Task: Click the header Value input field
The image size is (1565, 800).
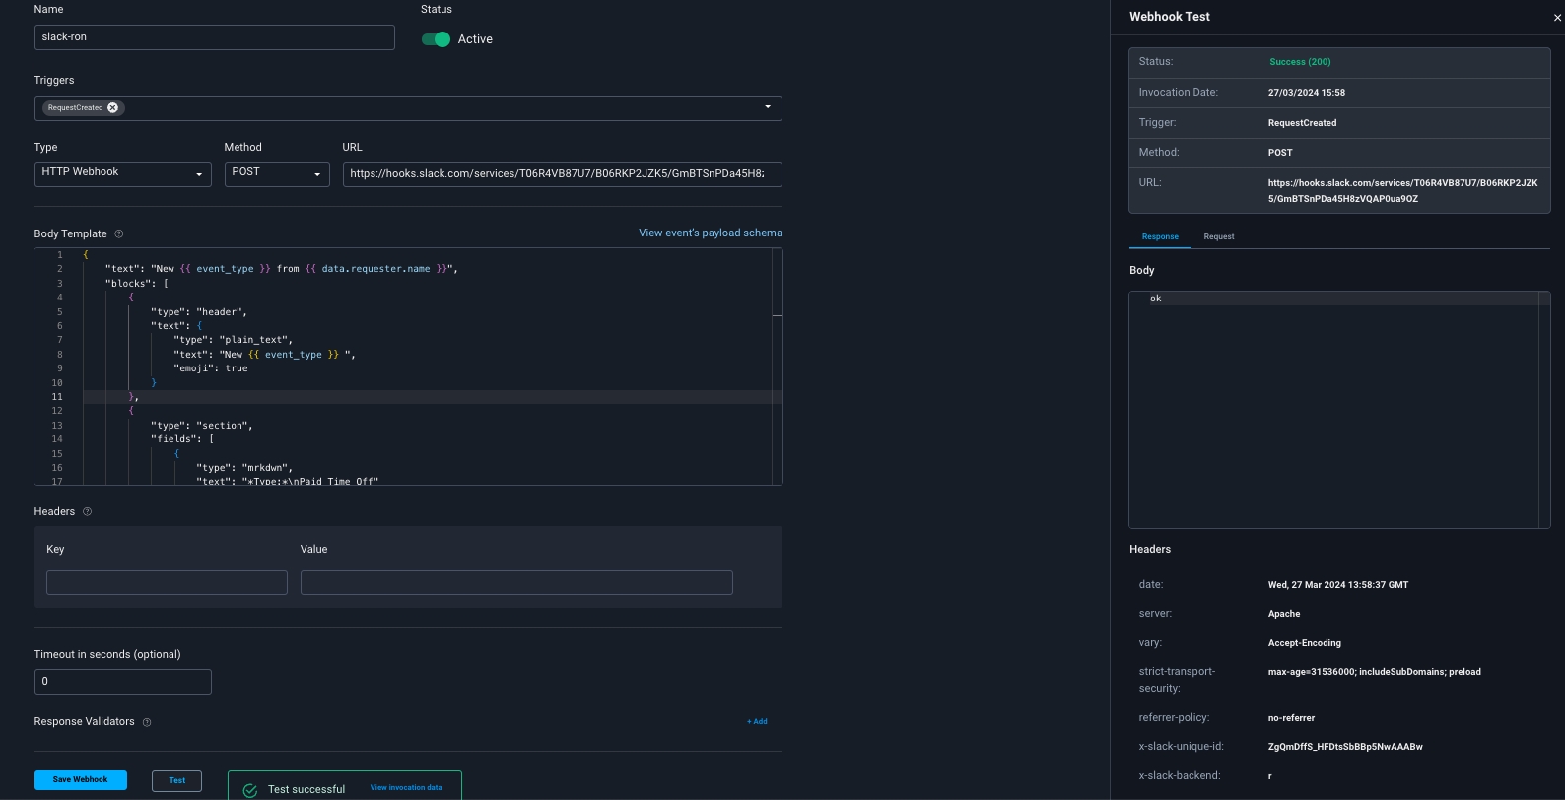Action: pos(516,583)
